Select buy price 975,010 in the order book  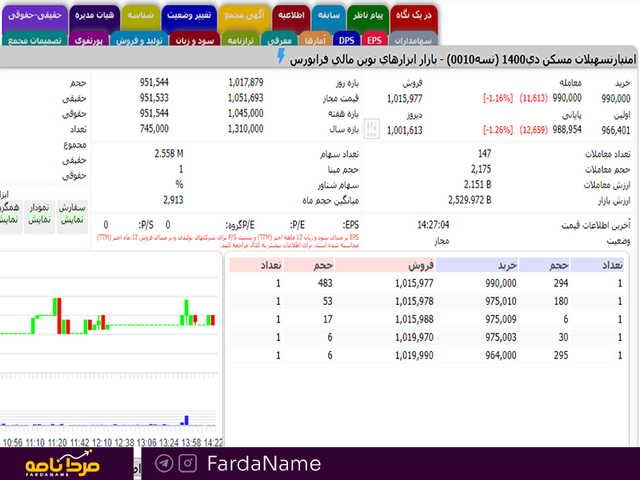(x=501, y=301)
